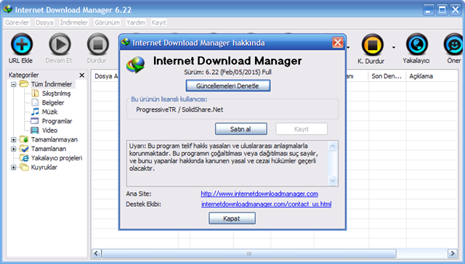Open the Yardım menu
Screen dimensions: 465x264
click(136, 22)
